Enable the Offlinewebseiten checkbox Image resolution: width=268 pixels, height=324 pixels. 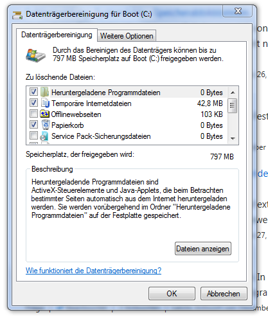33,113
